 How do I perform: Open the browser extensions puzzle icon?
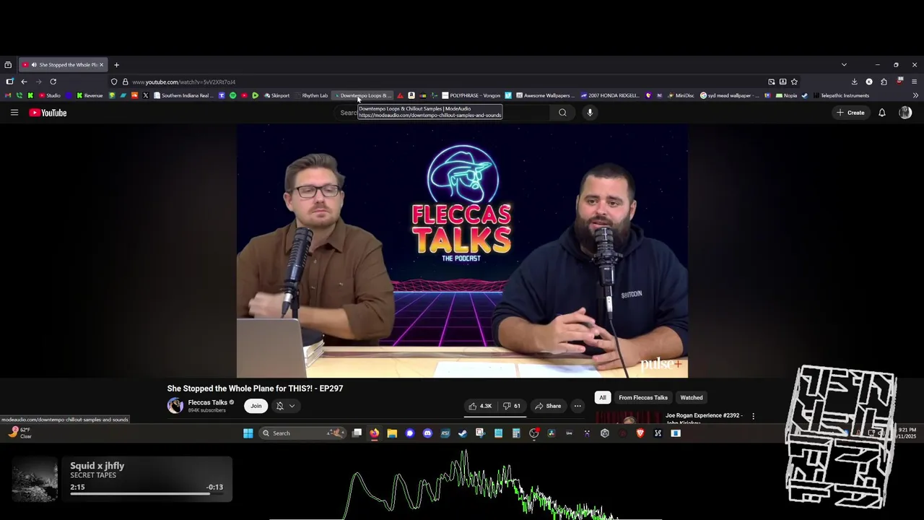tap(884, 82)
